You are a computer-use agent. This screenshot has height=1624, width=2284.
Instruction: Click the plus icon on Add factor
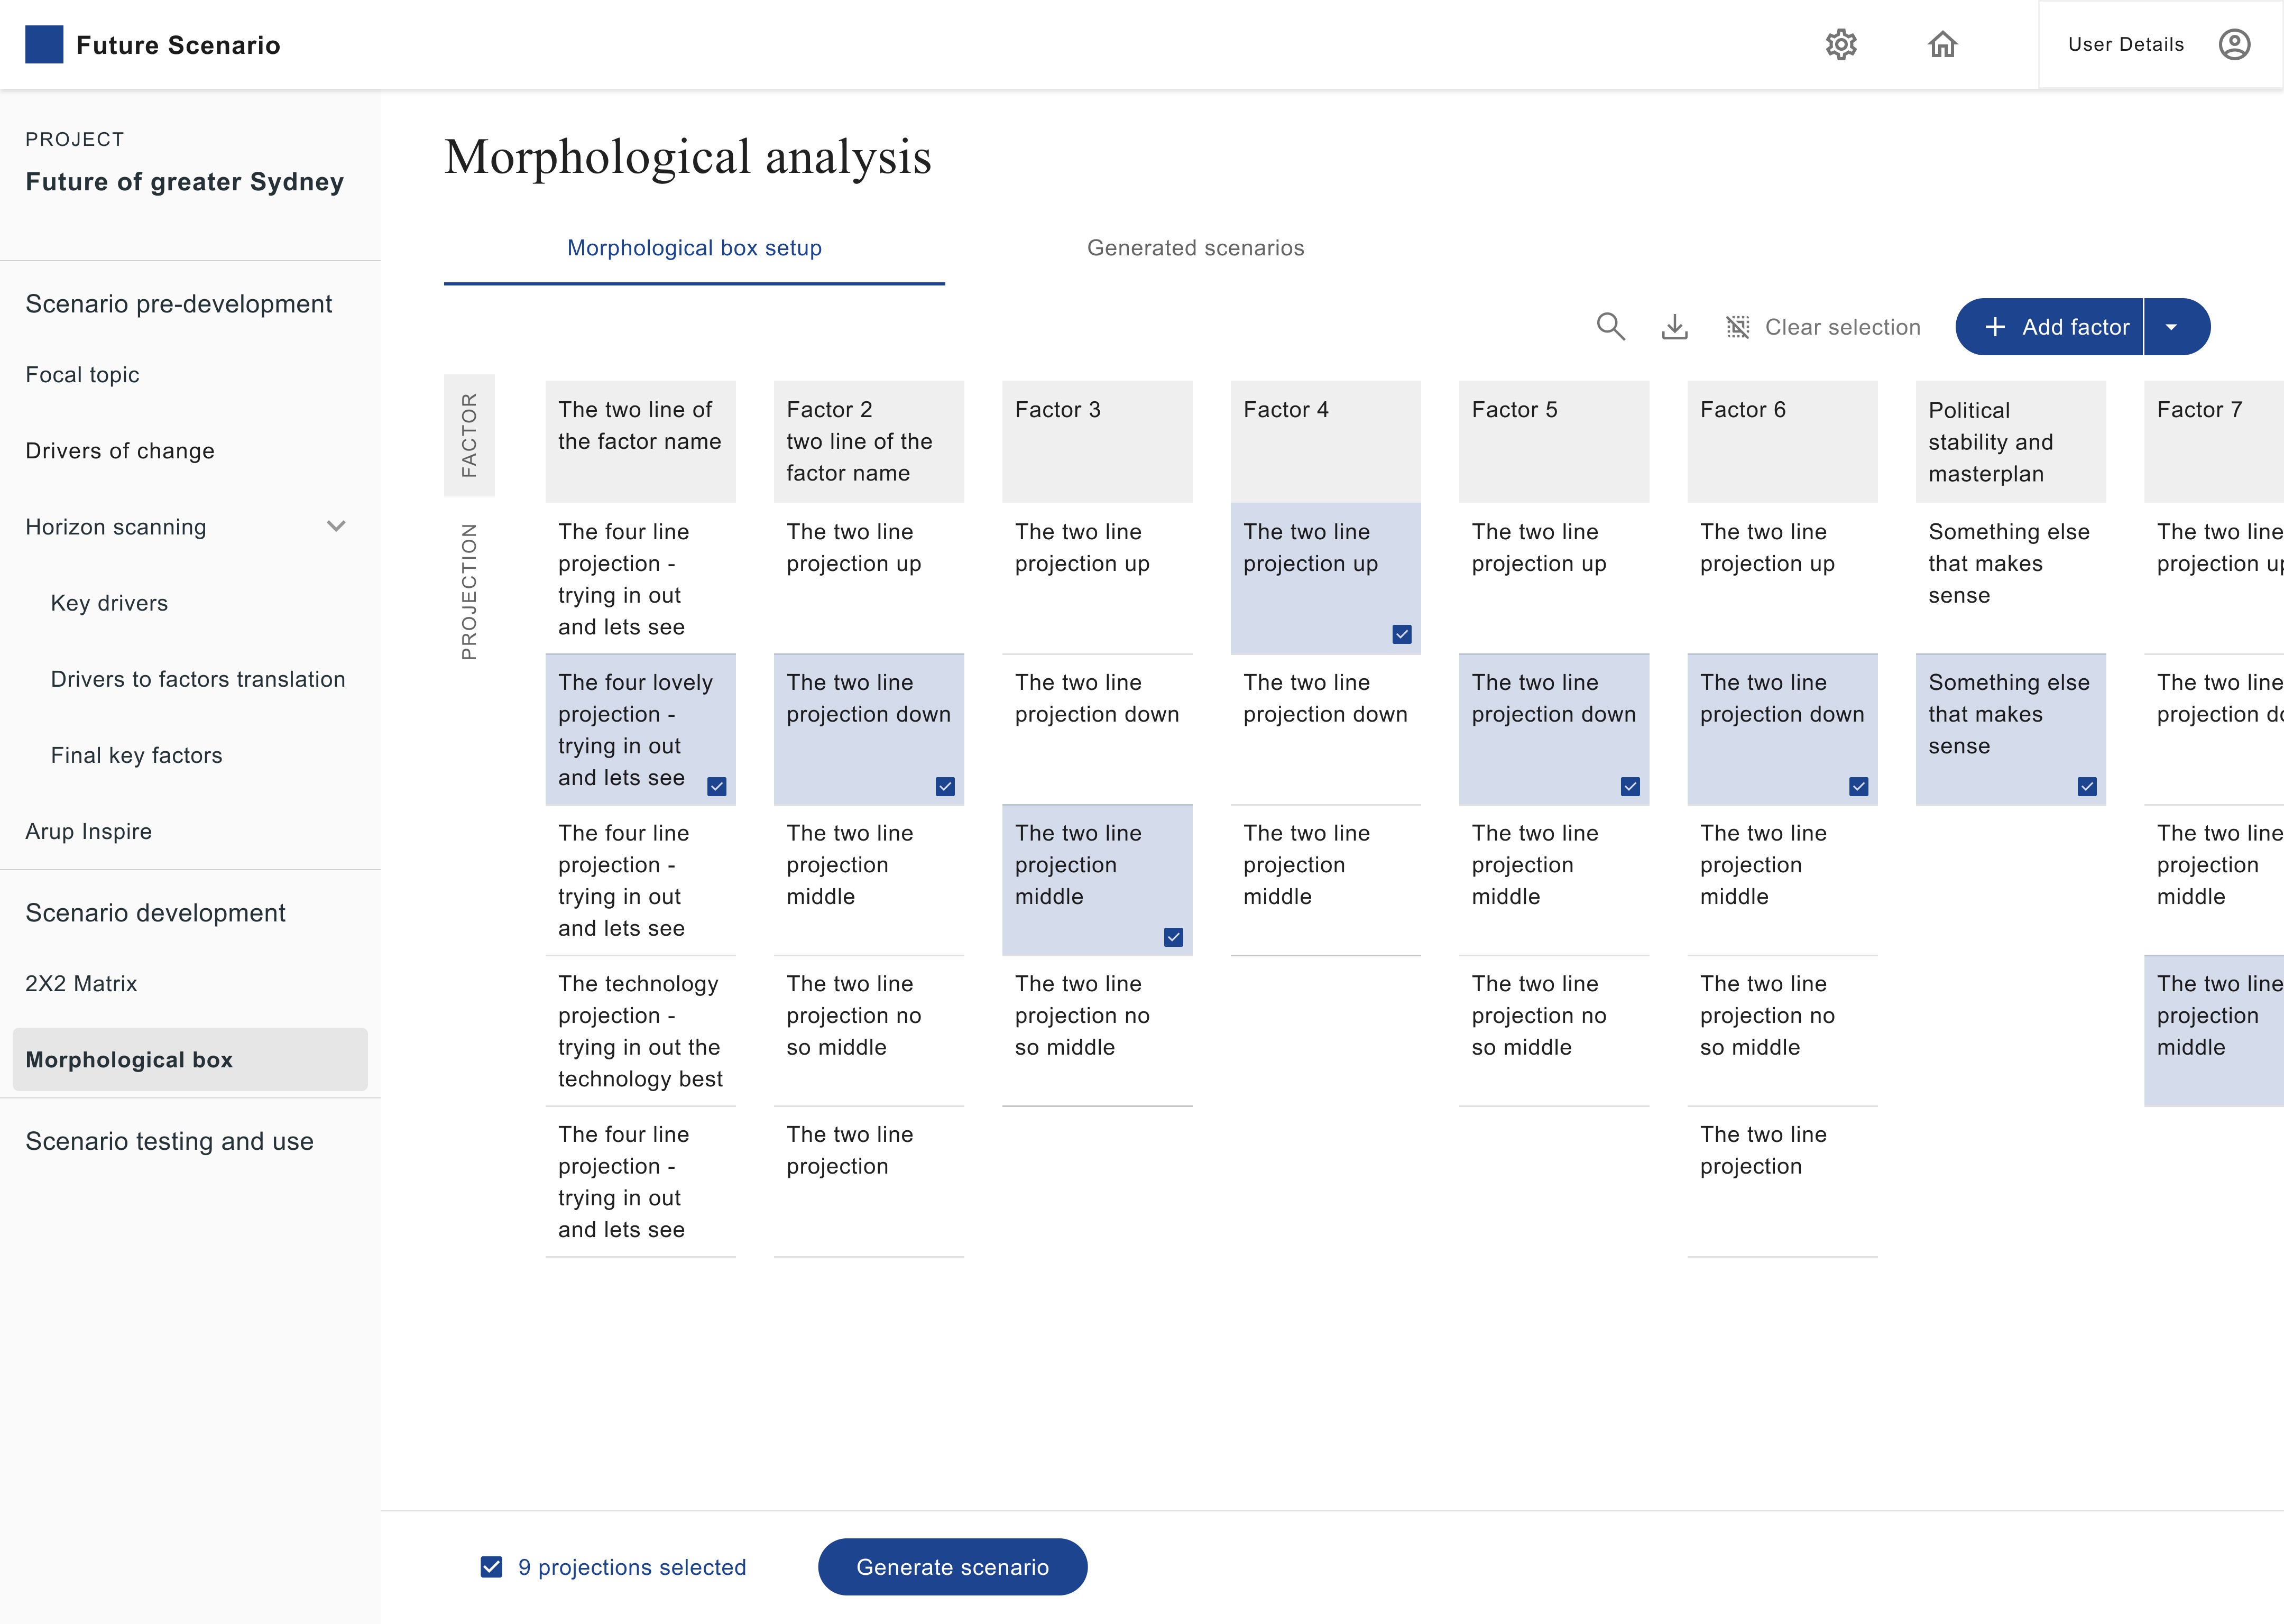coord(1995,327)
